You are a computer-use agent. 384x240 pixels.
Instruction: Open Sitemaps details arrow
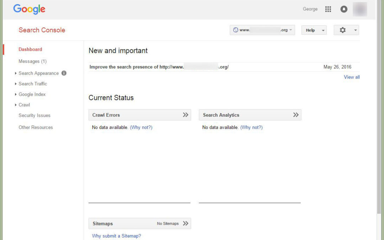[x=186, y=223]
